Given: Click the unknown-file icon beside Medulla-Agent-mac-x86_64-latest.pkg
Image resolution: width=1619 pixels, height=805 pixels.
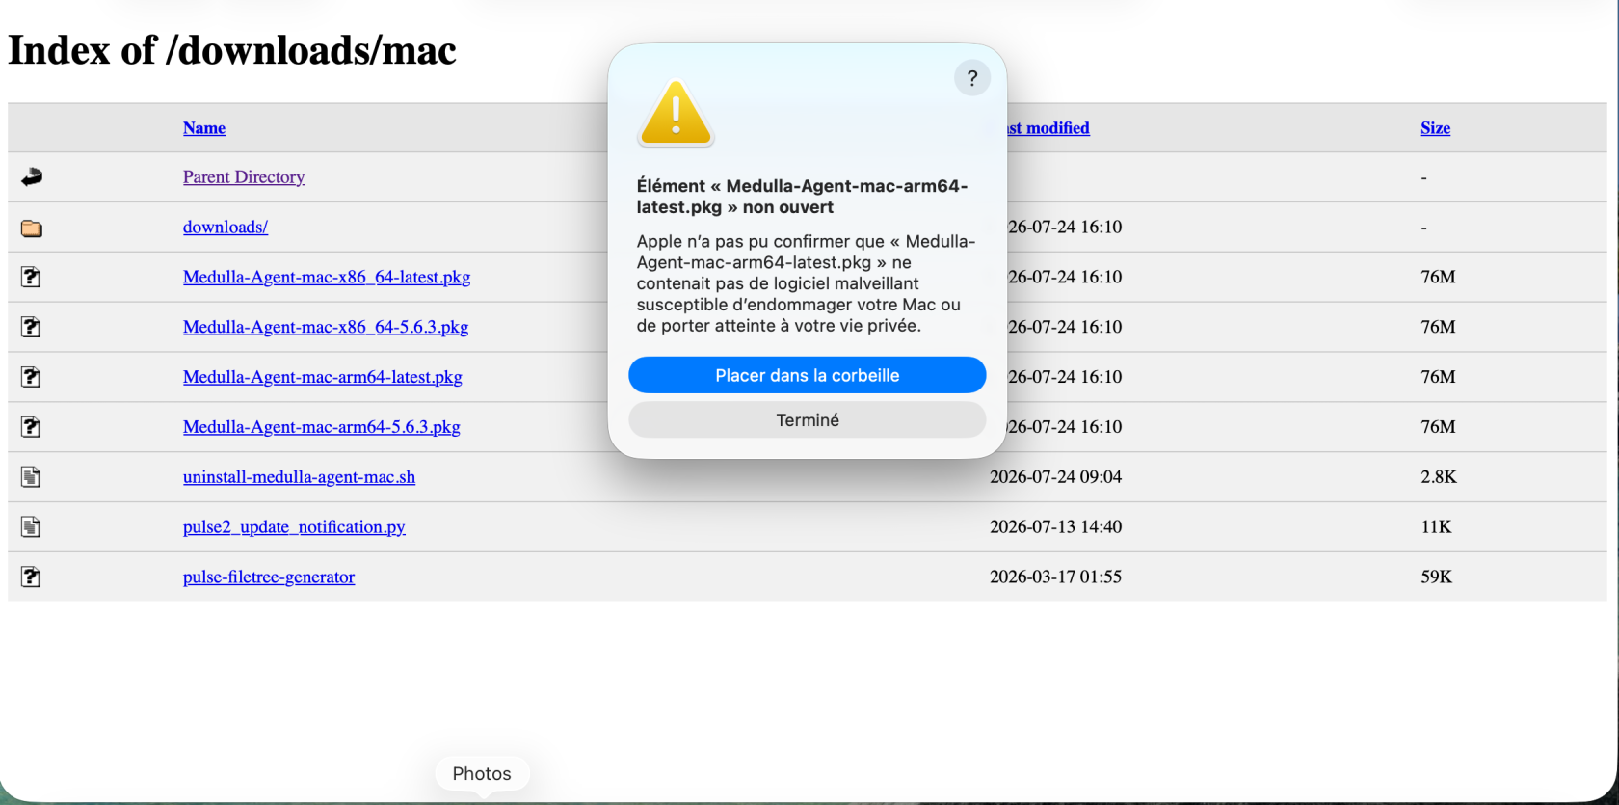Looking at the screenshot, I should pos(31,277).
